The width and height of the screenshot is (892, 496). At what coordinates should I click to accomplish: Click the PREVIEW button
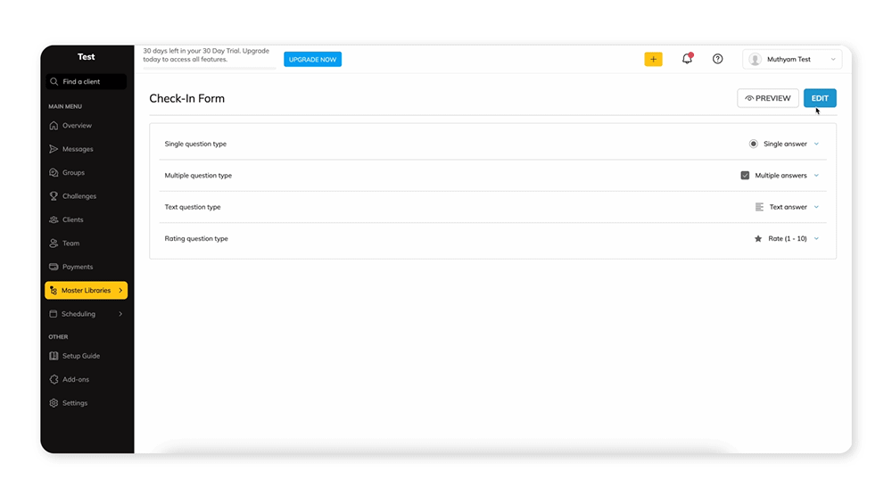click(767, 98)
